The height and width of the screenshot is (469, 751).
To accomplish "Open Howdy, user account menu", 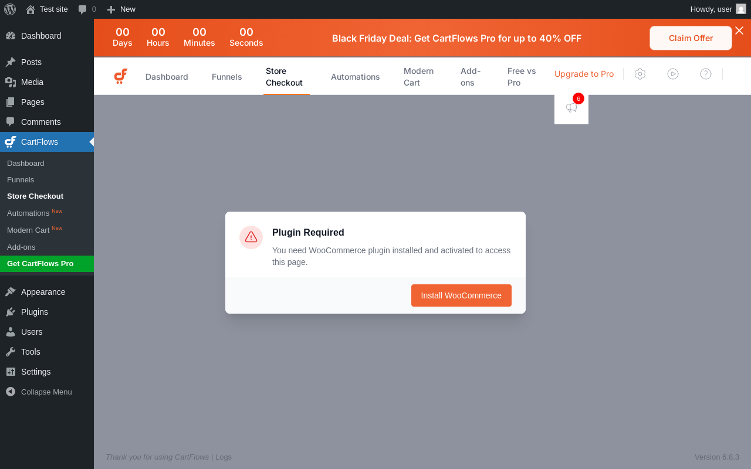I will coord(718,9).
